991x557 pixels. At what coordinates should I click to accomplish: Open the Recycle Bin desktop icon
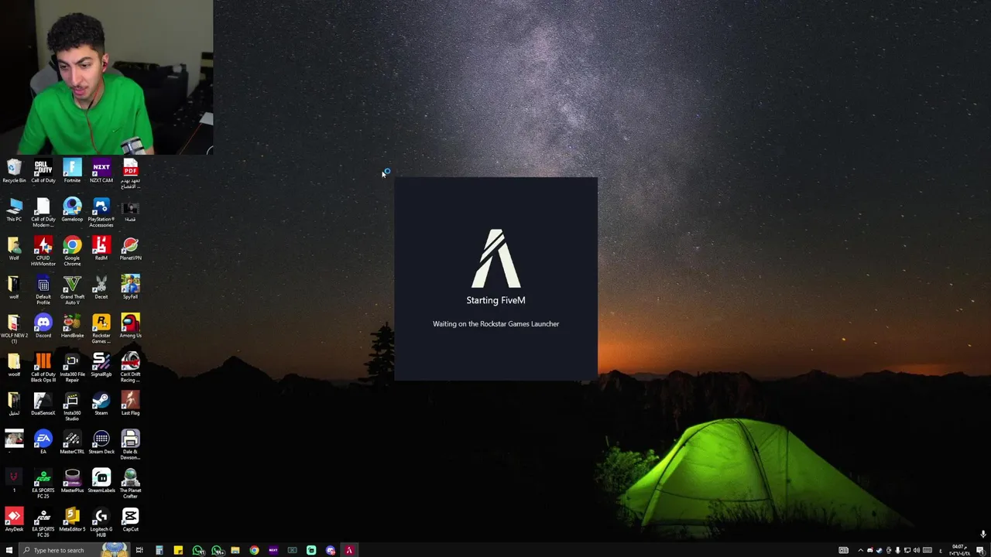point(14,172)
